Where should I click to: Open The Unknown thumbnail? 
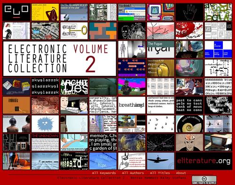click(45, 142)
